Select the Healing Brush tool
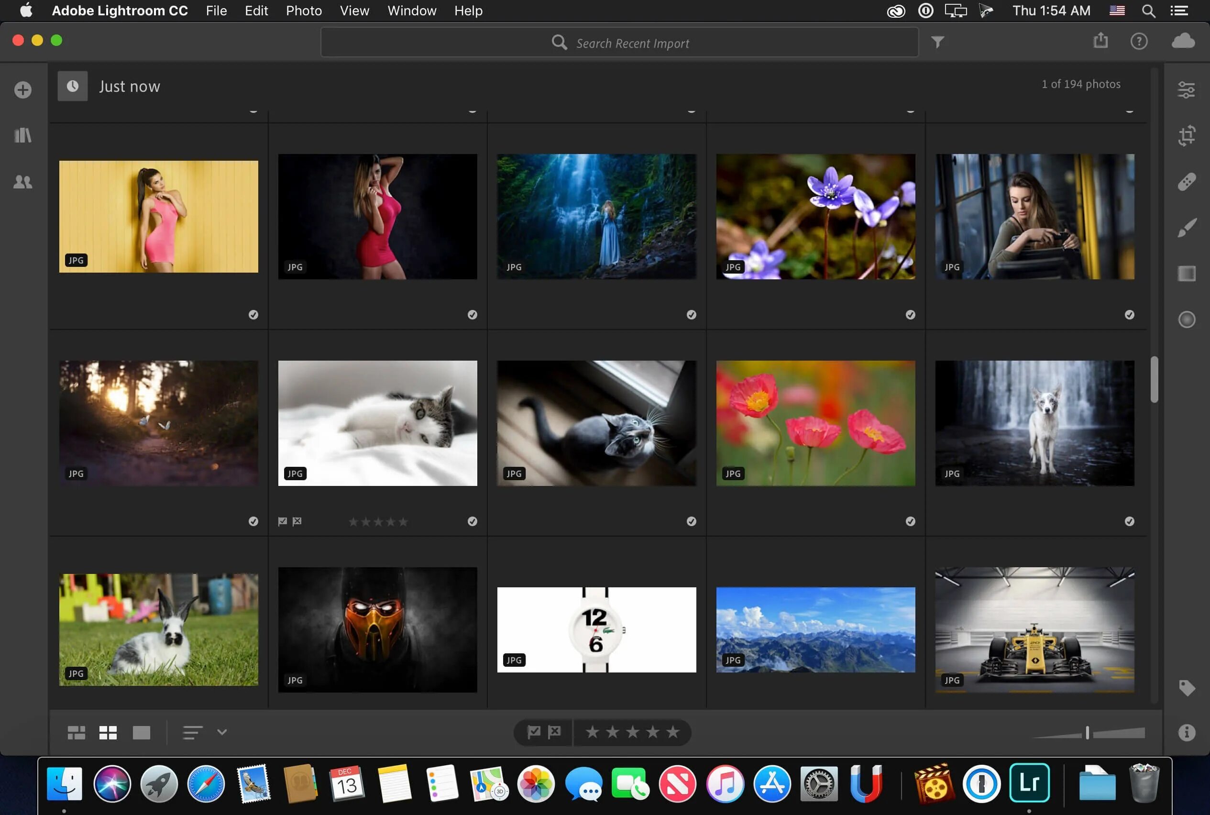The width and height of the screenshot is (1210, 815). click(1186, 181)
